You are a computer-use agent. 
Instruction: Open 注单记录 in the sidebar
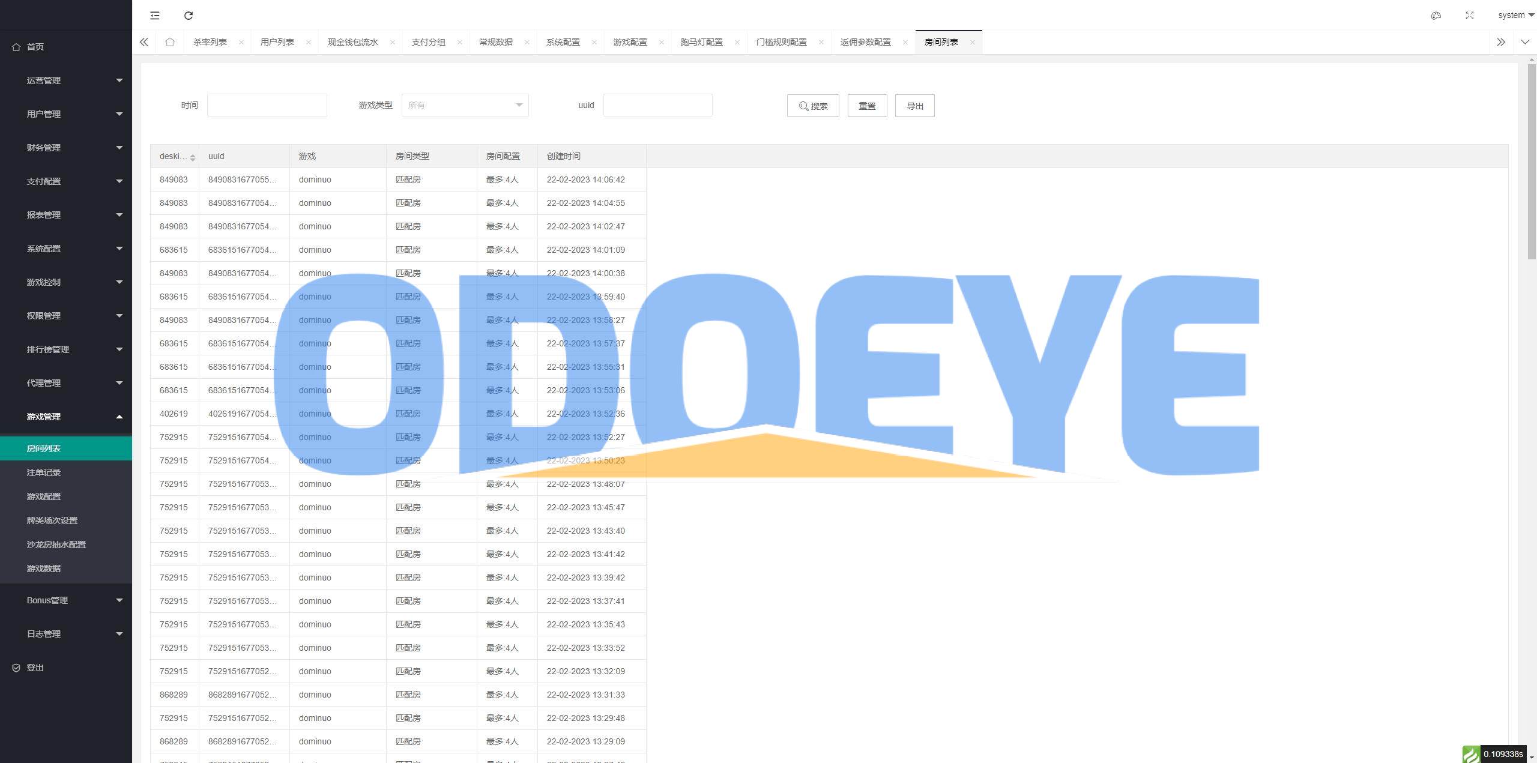click(66, 472)
